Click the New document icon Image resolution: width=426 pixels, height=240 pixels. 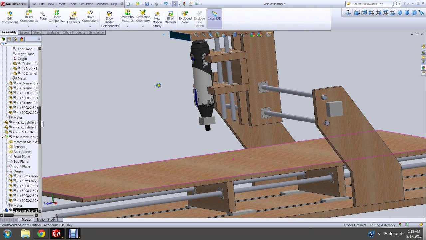coord(128,4)
